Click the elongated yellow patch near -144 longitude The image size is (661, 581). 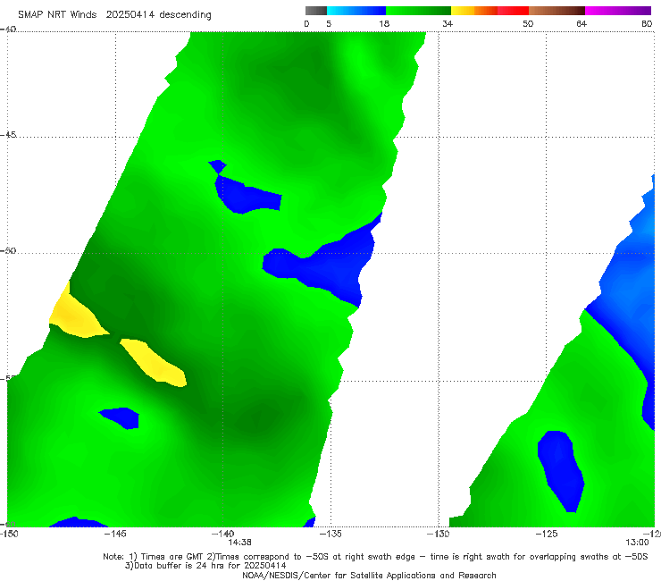[x=155, y=362]
